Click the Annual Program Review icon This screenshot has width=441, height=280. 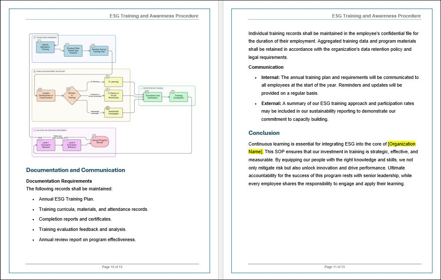94,135
